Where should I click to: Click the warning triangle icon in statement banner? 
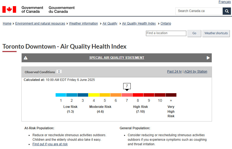tap(26, 58)
